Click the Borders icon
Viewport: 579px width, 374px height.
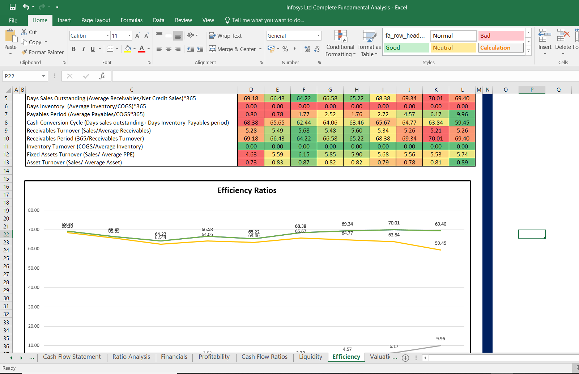tap(110, 49)
